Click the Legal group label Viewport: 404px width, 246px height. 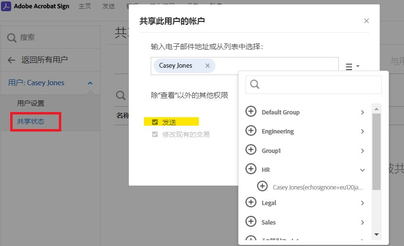click(x=269, y=203)
